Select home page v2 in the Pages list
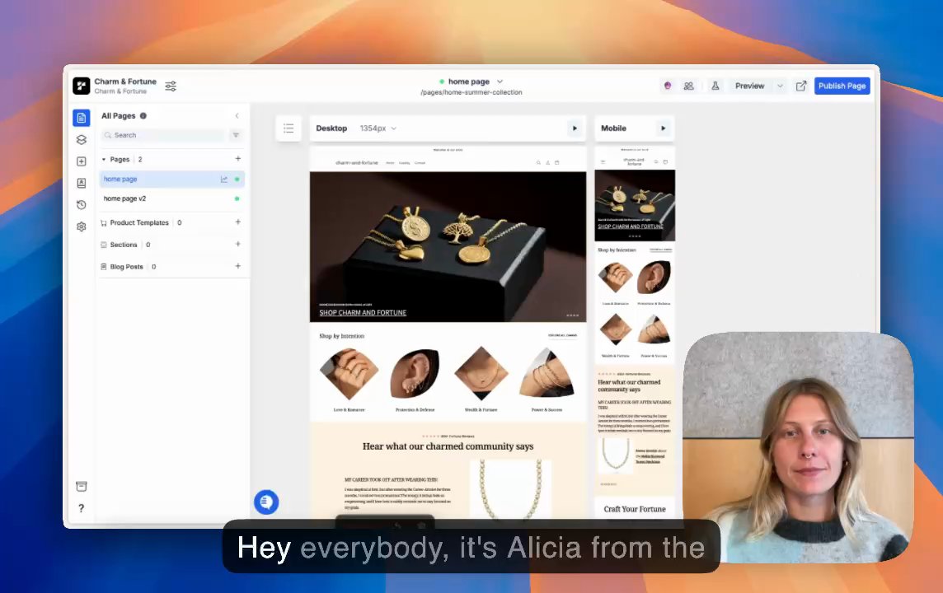Screen dimensions: 943x593 click(x=172, y=198)
